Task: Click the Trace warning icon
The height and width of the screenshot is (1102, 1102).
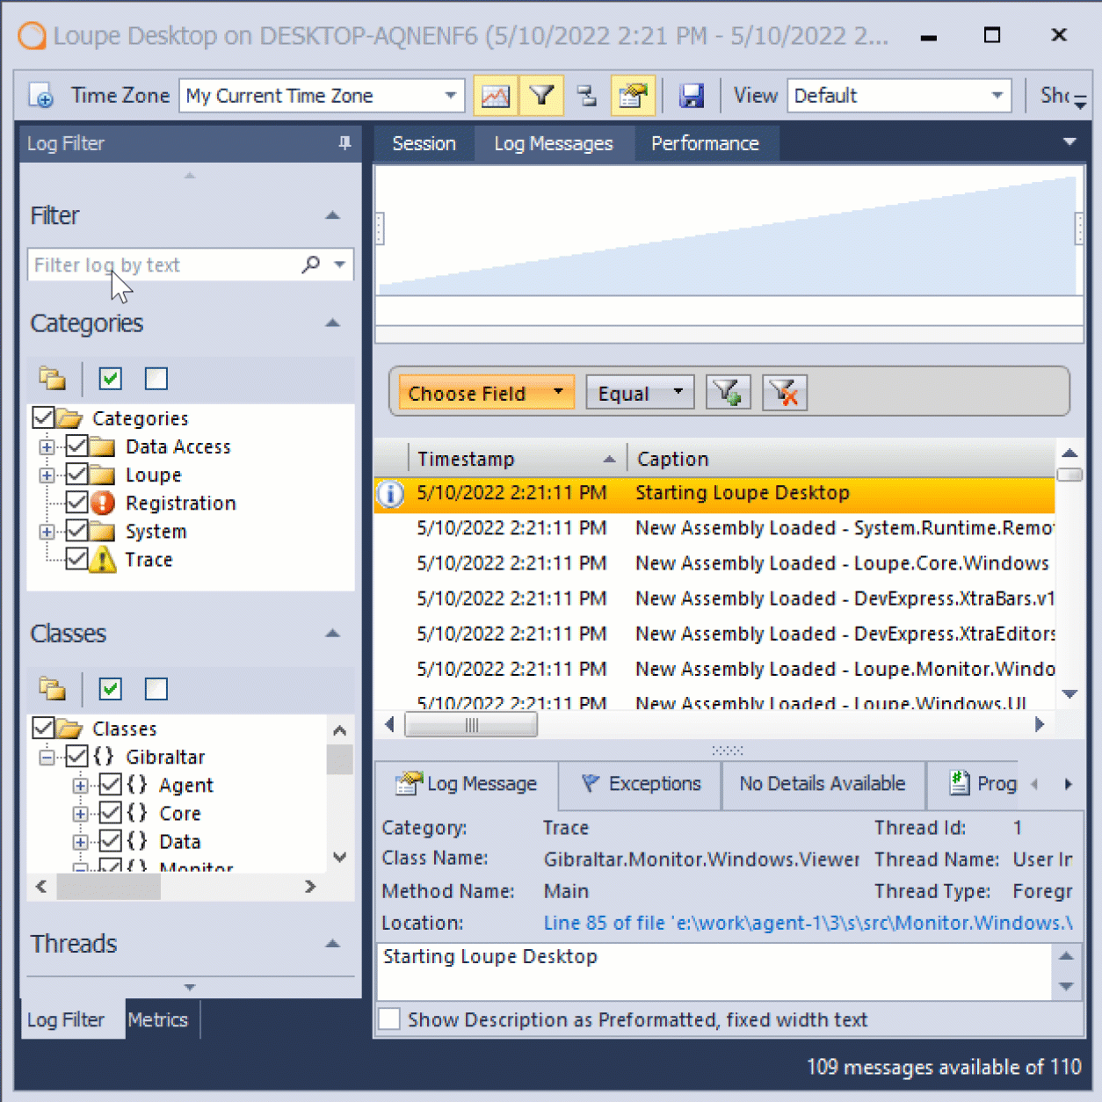Action: click(103, 560)
